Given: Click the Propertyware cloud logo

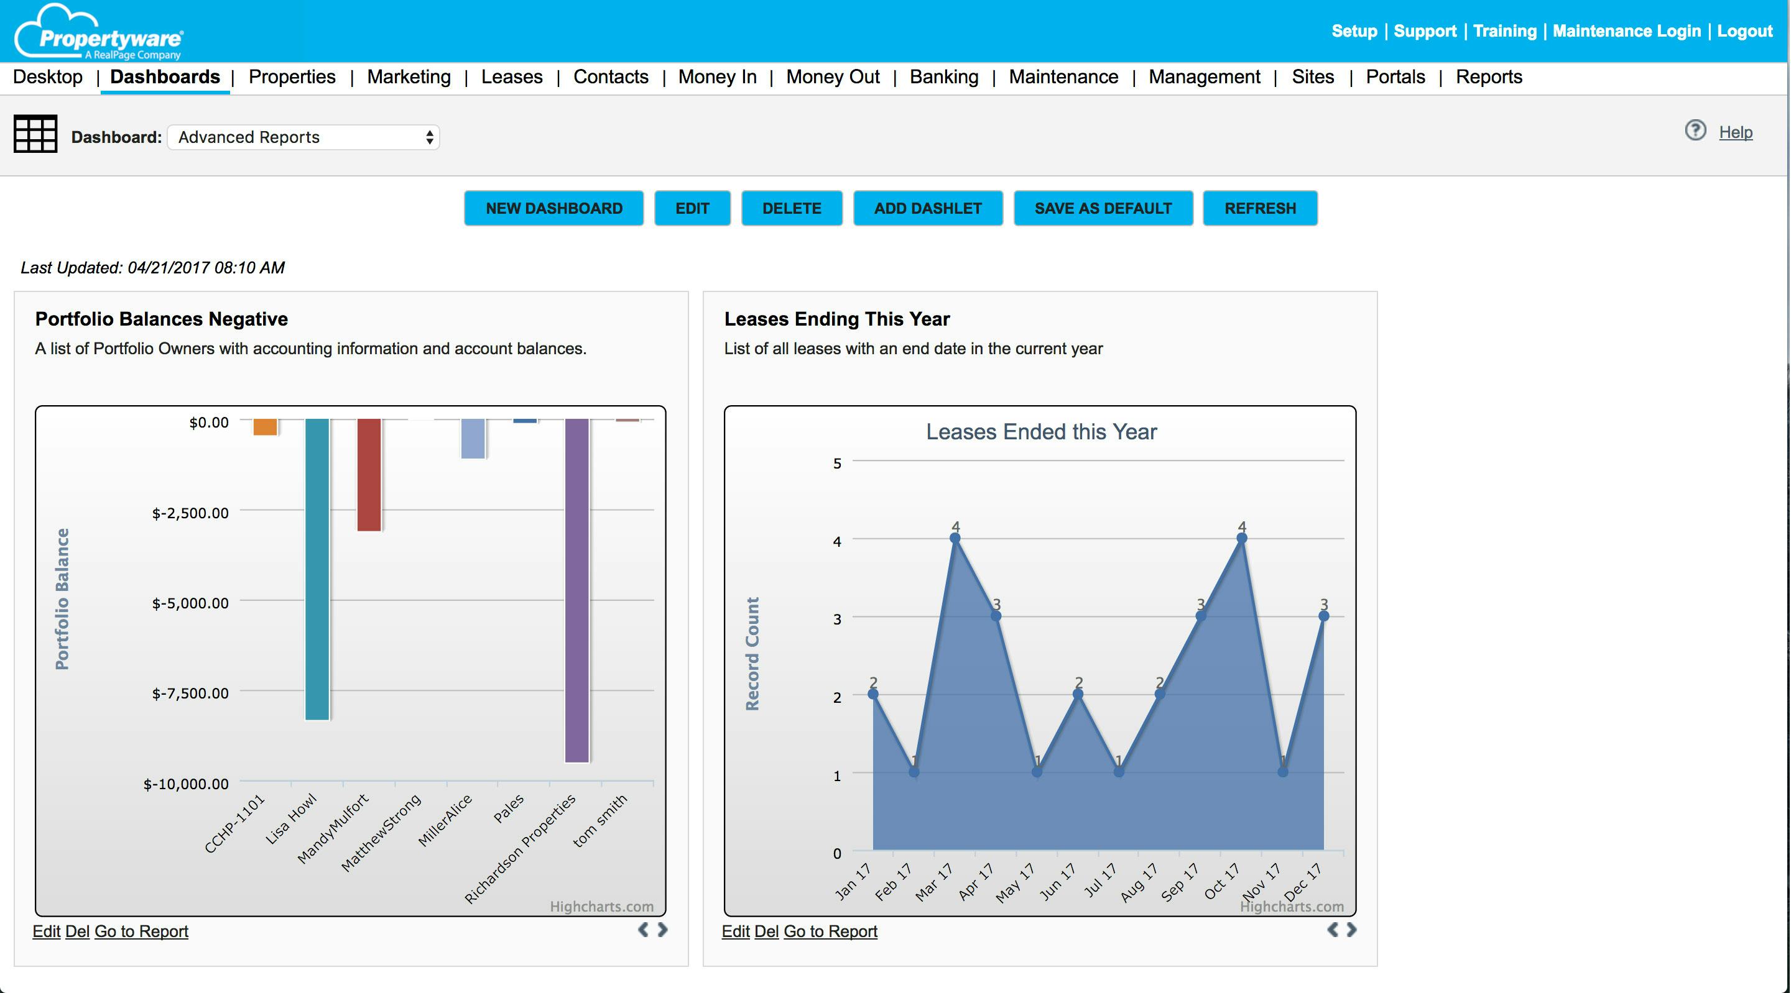Looking at the screenshot, I should [98, 32].
